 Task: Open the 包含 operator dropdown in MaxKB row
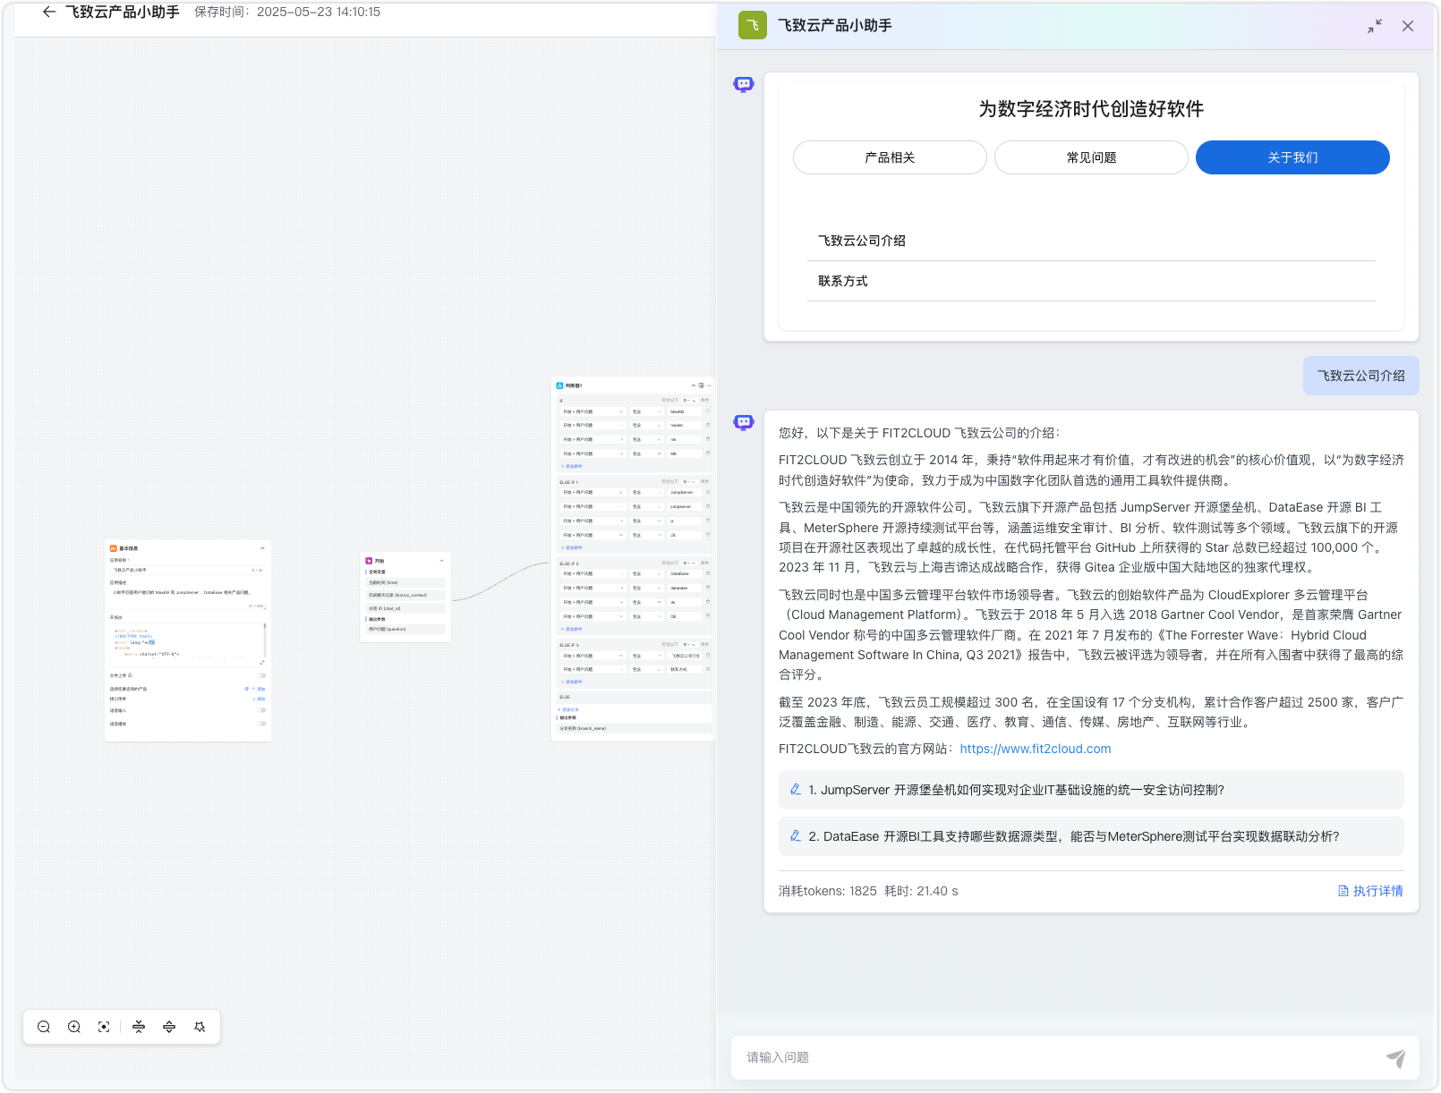647,411
